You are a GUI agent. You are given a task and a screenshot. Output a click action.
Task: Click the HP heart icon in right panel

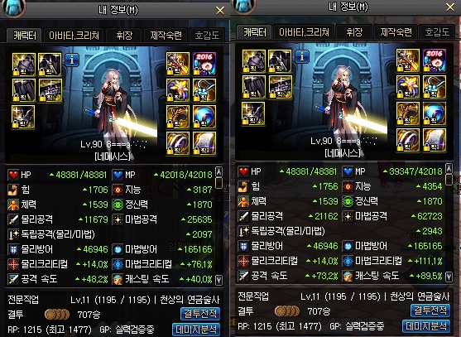coord(243,171)
